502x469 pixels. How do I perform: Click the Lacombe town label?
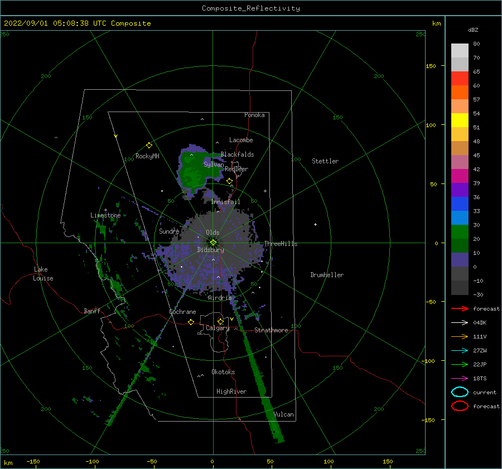(241, 140)
